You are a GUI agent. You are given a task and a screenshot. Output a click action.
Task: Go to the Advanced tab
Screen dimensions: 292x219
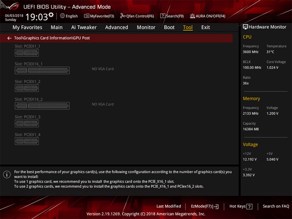point(116,28)
